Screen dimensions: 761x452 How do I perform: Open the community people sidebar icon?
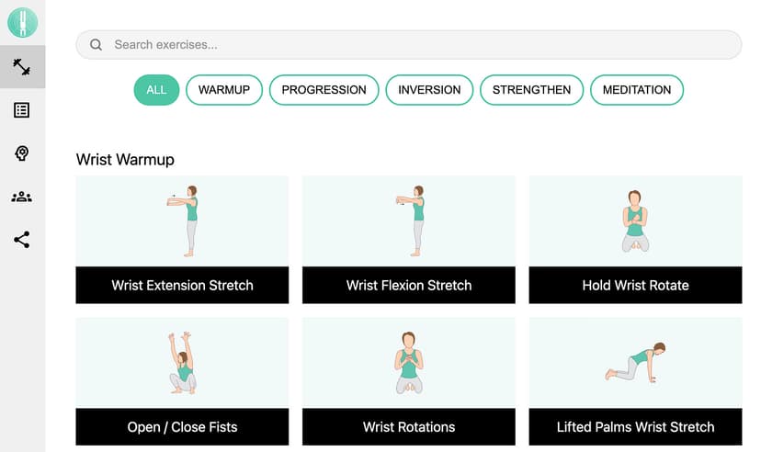[x=22, y=197]
